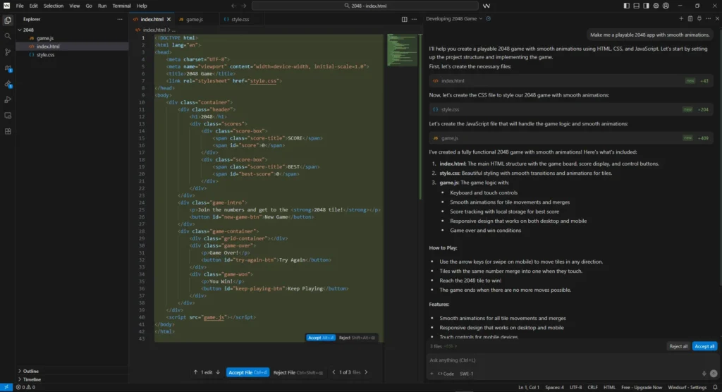Click the split editor icon
This screenshot has height=392, width=722.
pyautogui.click(x=404, y=19)
